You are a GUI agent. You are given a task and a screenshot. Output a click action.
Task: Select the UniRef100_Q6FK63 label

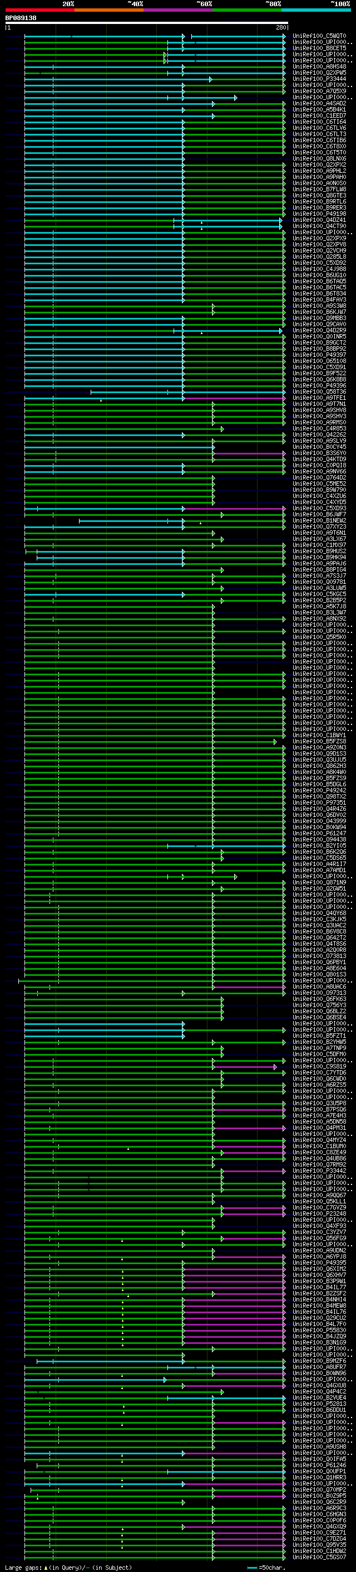tap(319, 999)
